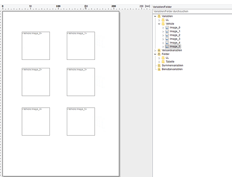Viewport: 232px width, 177px height.
Task: Select the Image_4 variable label
Action: click(175, 43)
